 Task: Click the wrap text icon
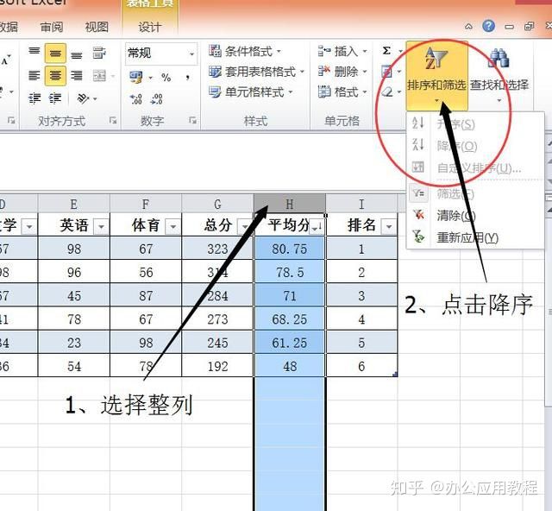click(99, 54)
